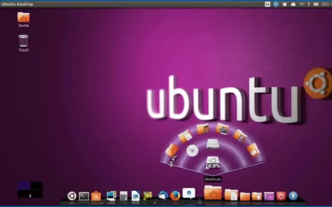Open the outer-right shared folder in the fan

[x=253, y=150]
